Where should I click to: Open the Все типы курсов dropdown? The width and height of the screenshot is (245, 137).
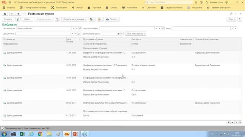[x=136, y=33]
